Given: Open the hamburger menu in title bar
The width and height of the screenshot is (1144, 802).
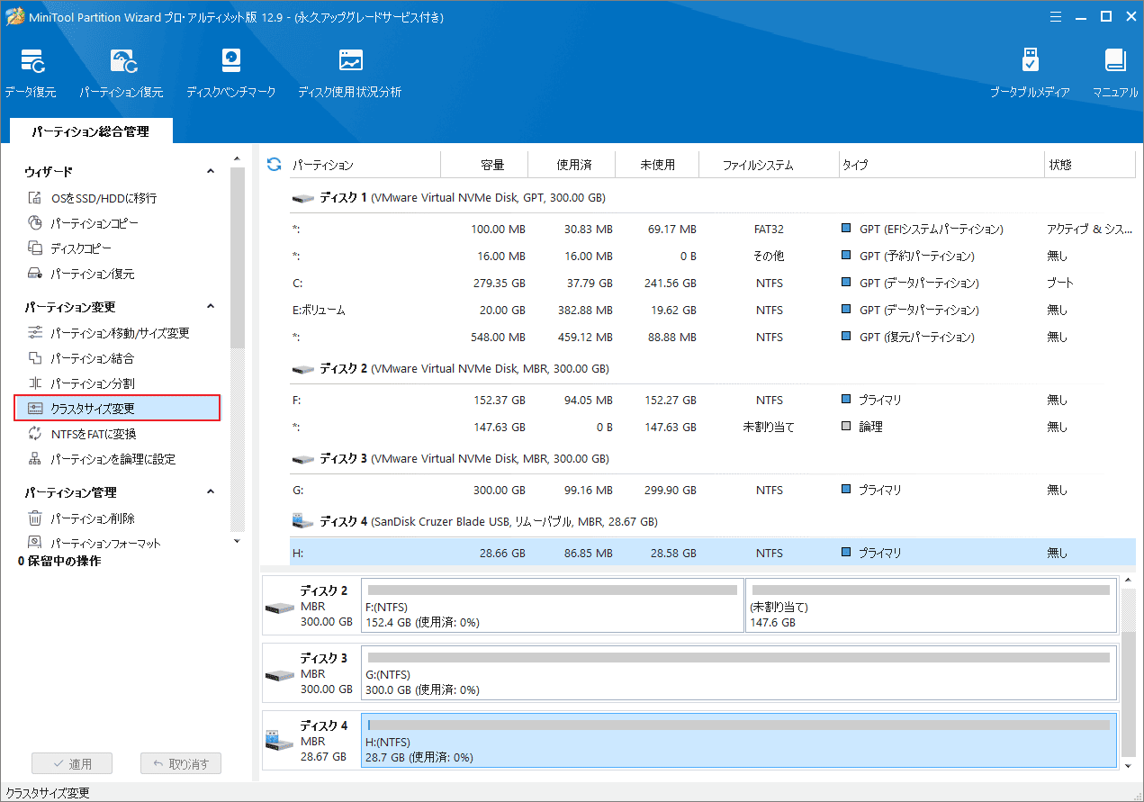Looking at the screenshot, I should coord(1055,16).
